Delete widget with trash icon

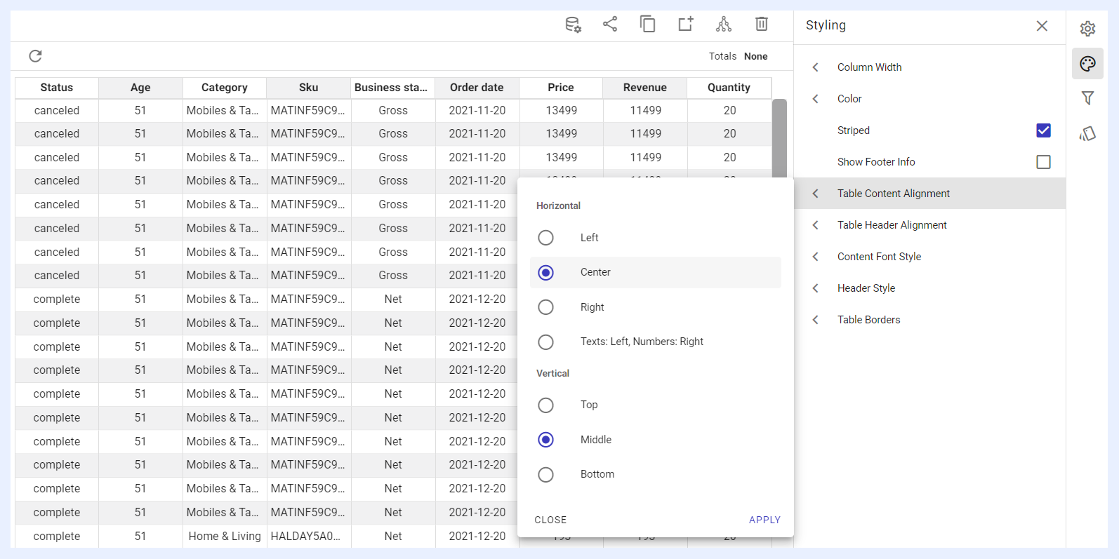(762, 24)
